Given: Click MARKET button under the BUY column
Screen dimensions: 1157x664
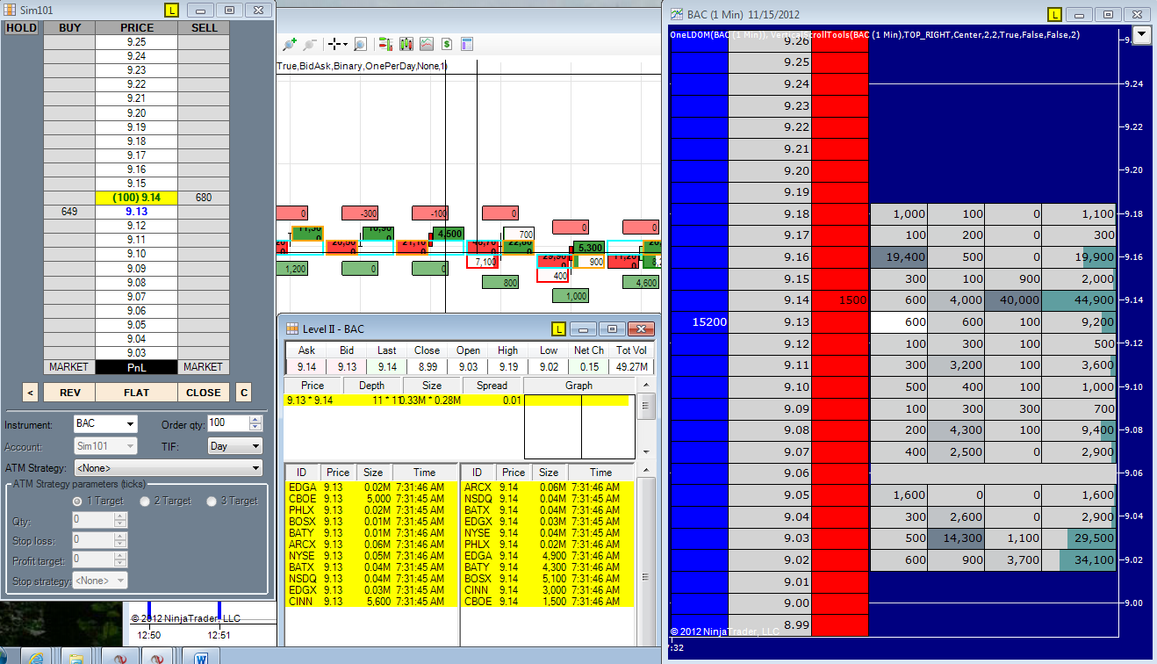Looking at the screenshot, I should click(69, 366).
